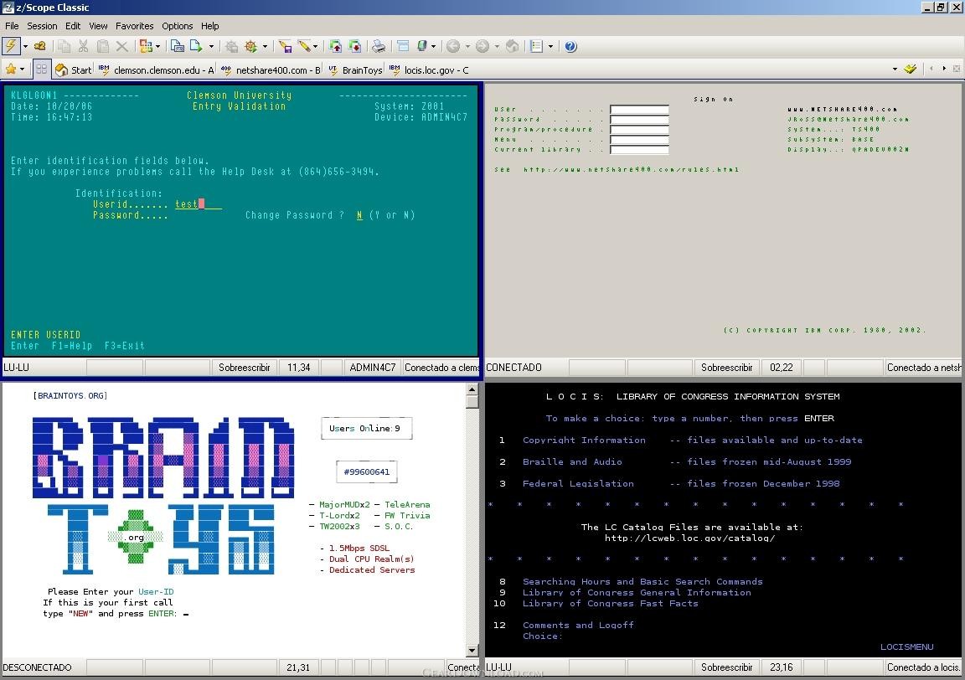Click the lightning bolt connect icon
This screenshot has width=965, height=680.
11,46
